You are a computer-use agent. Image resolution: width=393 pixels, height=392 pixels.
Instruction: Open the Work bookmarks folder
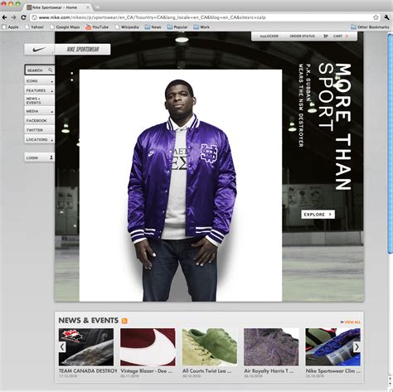pos(201,27)
